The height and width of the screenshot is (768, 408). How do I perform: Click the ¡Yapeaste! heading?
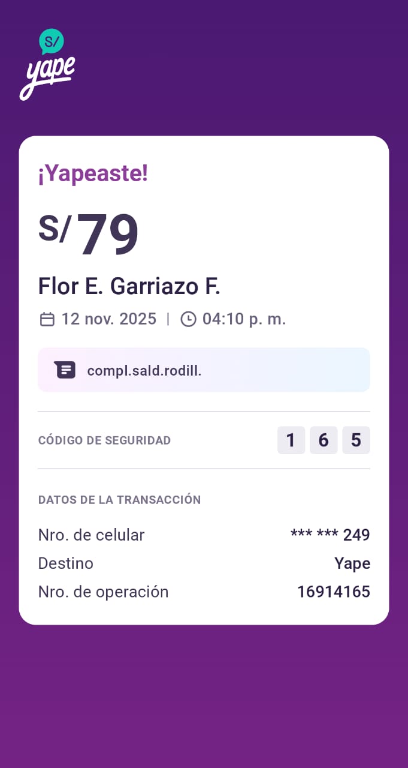tap(93, 174)
